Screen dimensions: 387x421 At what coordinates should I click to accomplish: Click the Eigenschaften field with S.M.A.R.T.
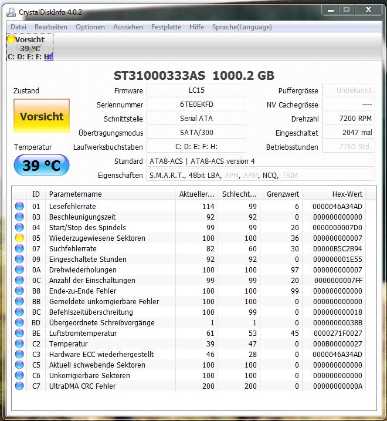[260, 176]
